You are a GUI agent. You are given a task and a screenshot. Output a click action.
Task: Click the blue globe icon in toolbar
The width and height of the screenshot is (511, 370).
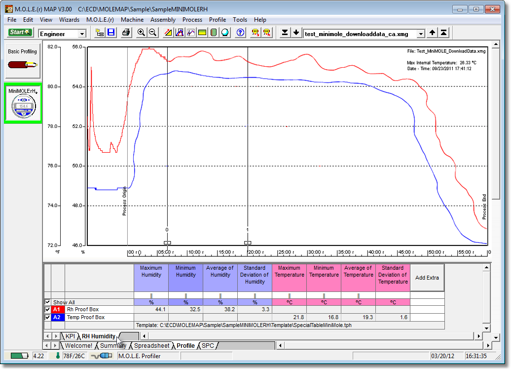coord(225,33)
